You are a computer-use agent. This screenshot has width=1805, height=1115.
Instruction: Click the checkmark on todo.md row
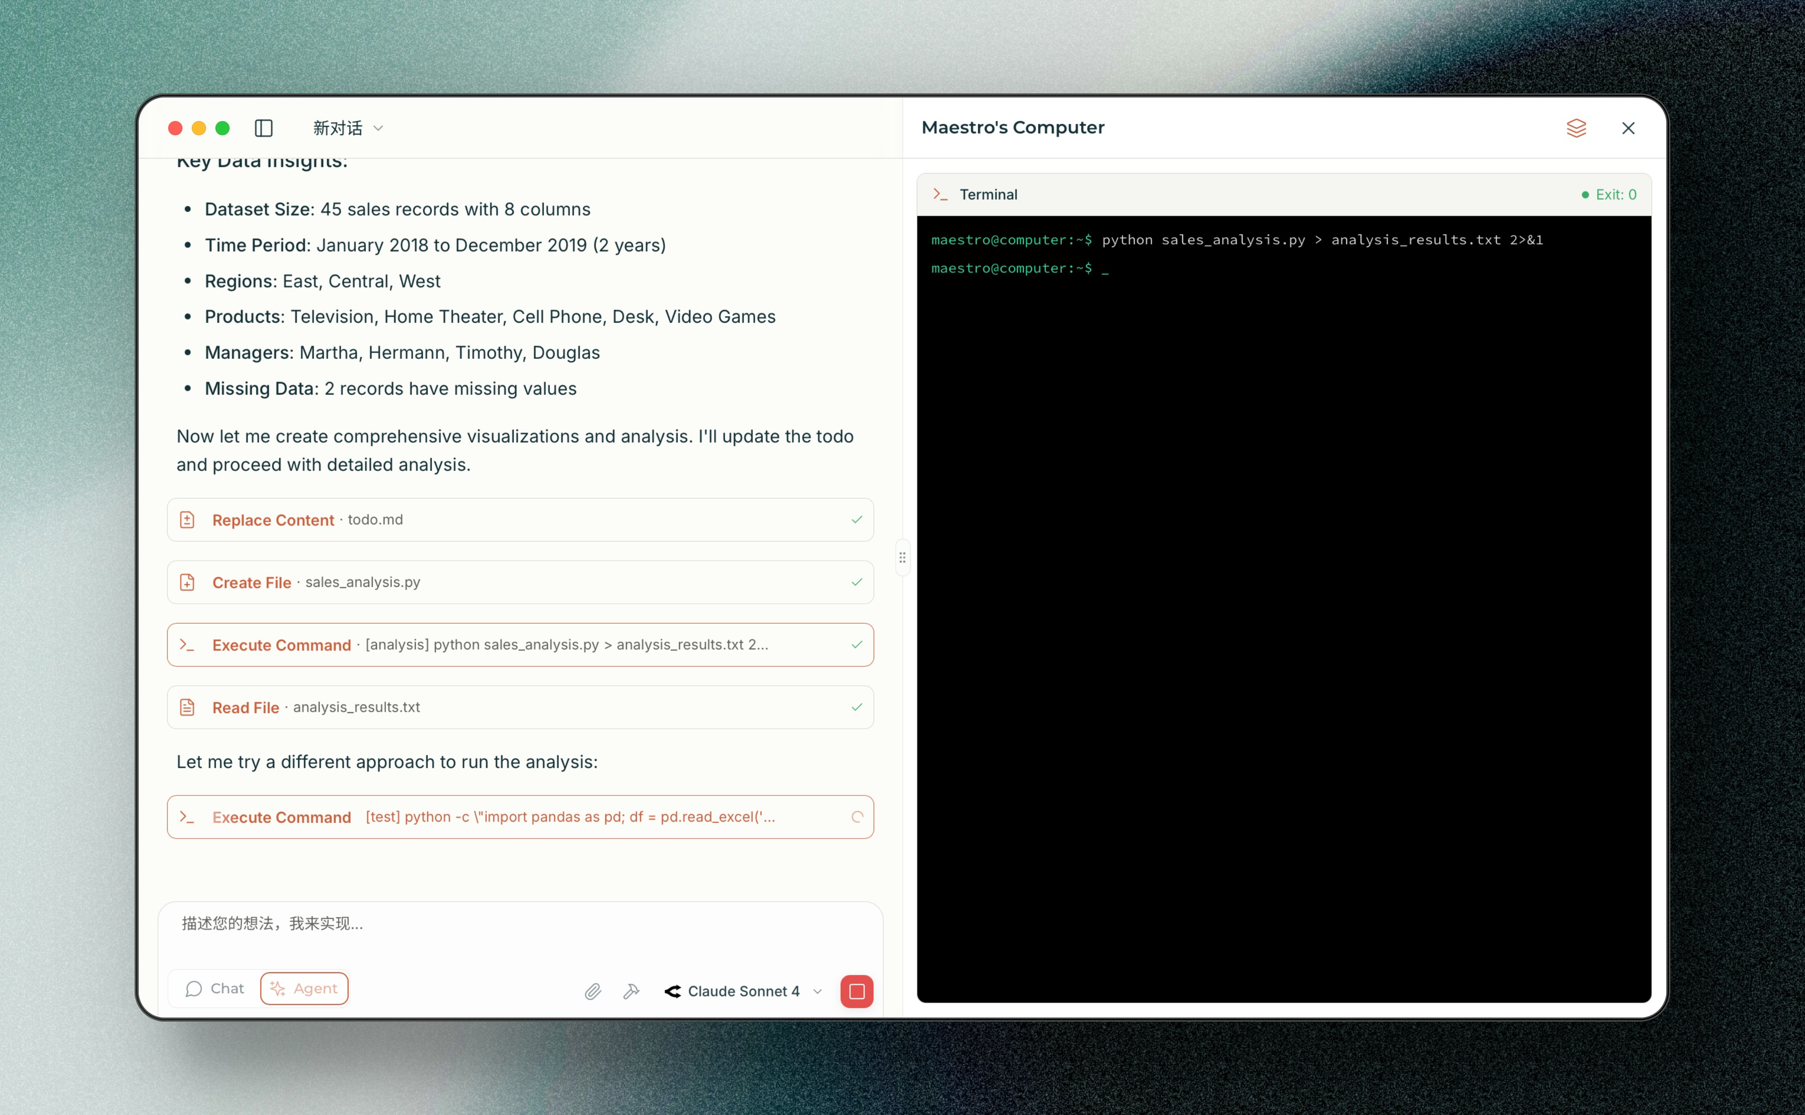point(856,520)
